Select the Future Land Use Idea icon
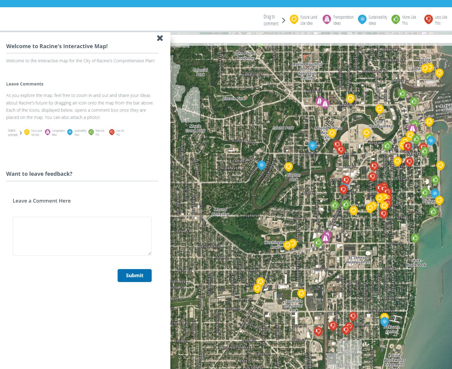 coord(294,19)
